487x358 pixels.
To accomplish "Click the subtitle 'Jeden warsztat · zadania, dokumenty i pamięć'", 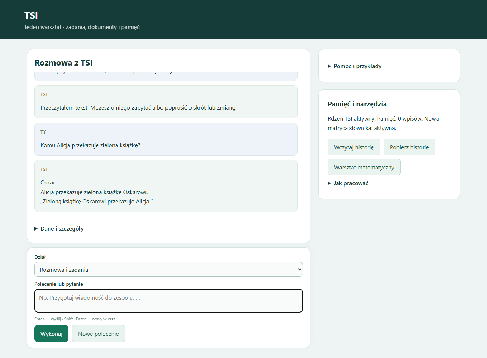I will tap(82, 27).
